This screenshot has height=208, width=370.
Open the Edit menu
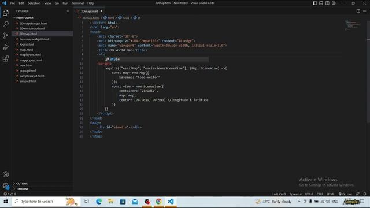point(21,3)
